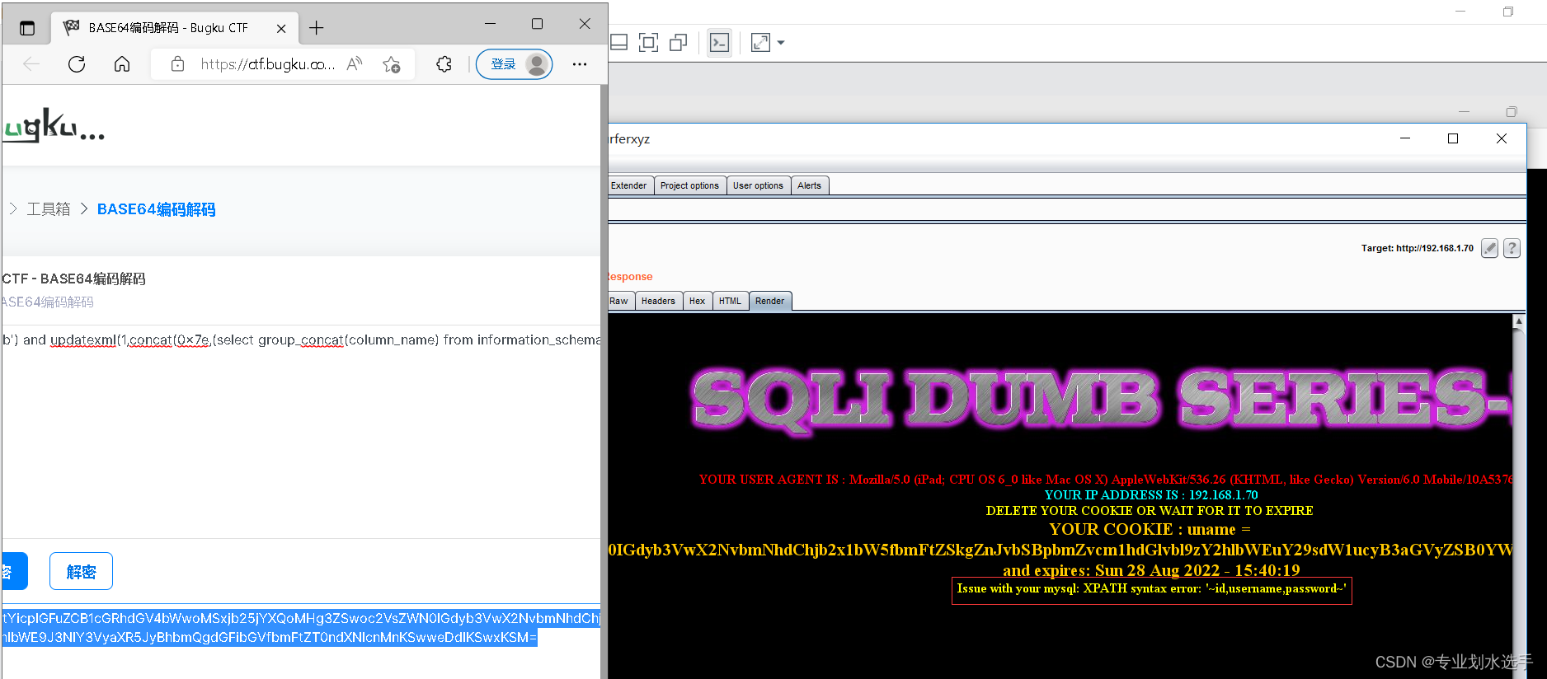This screenshot has width=1547, height=679.
Task: Go to the browser home page
Action: (122, 64)
